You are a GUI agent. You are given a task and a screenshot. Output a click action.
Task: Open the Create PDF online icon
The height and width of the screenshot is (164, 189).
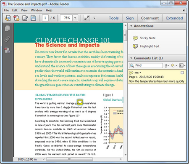pyautogui.click(x=16, y=18)
